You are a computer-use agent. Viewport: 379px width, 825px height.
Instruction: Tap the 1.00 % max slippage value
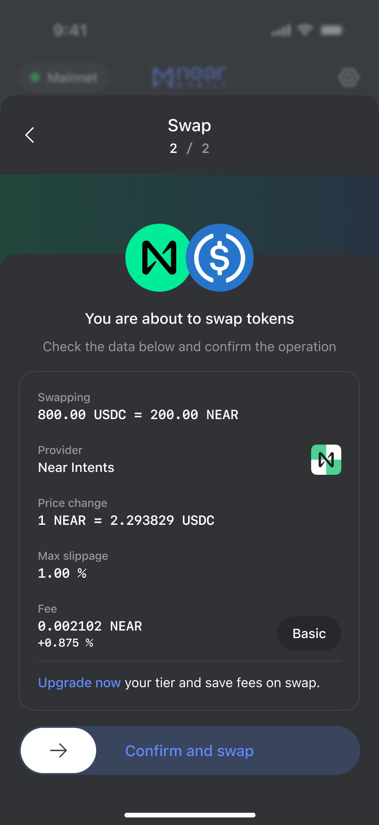[x=62, y=573]
